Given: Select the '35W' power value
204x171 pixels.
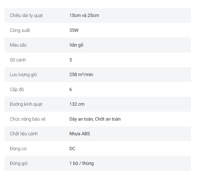Looking at the screenshot, I should (74, 30).
